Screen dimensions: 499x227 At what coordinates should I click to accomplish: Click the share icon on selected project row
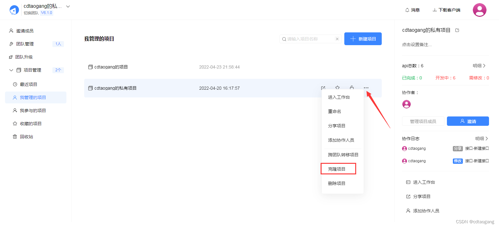323,88
